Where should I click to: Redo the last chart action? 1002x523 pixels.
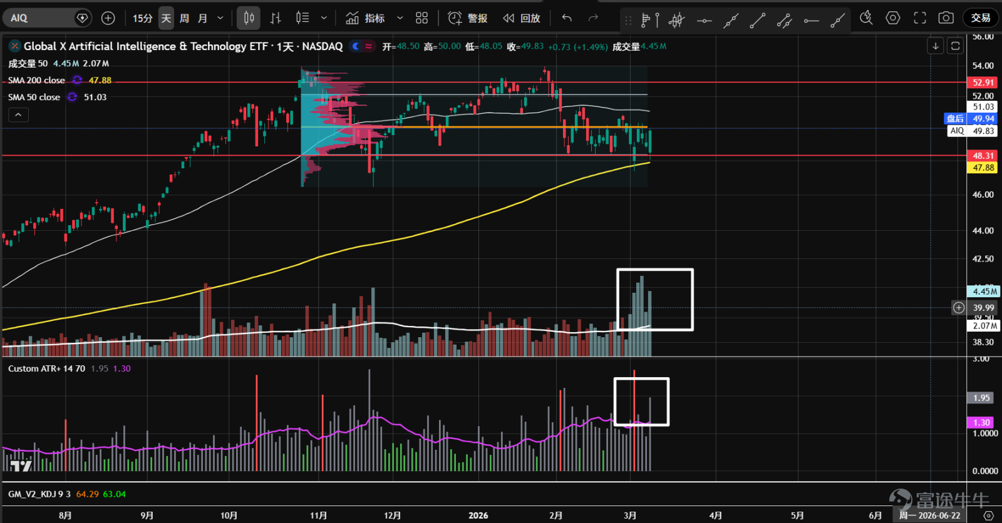593,18
